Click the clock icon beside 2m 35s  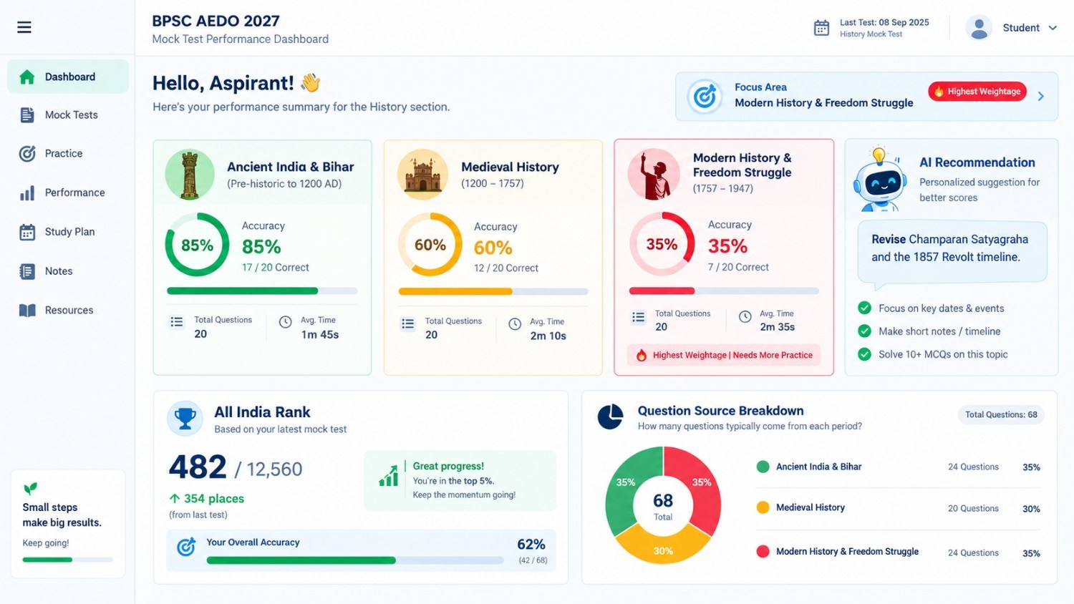pos(745,316)
